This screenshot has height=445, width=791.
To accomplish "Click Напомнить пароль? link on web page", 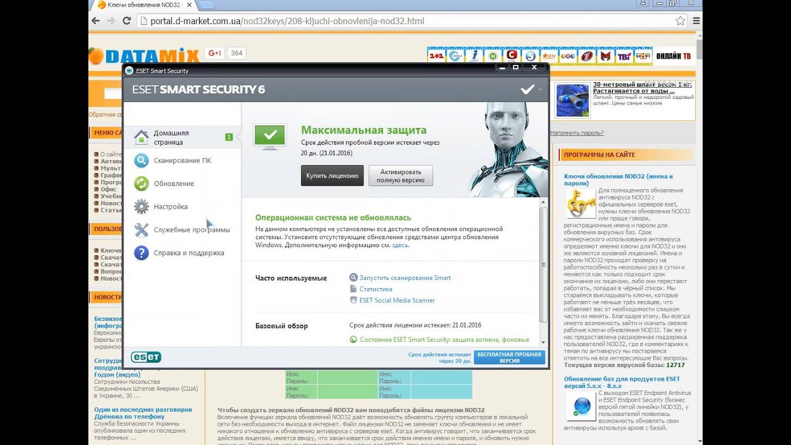I will tap(577, 133).
